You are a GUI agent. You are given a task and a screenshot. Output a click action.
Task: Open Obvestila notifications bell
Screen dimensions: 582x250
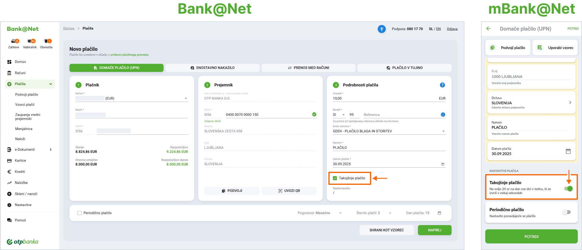(x=47, y=41)
